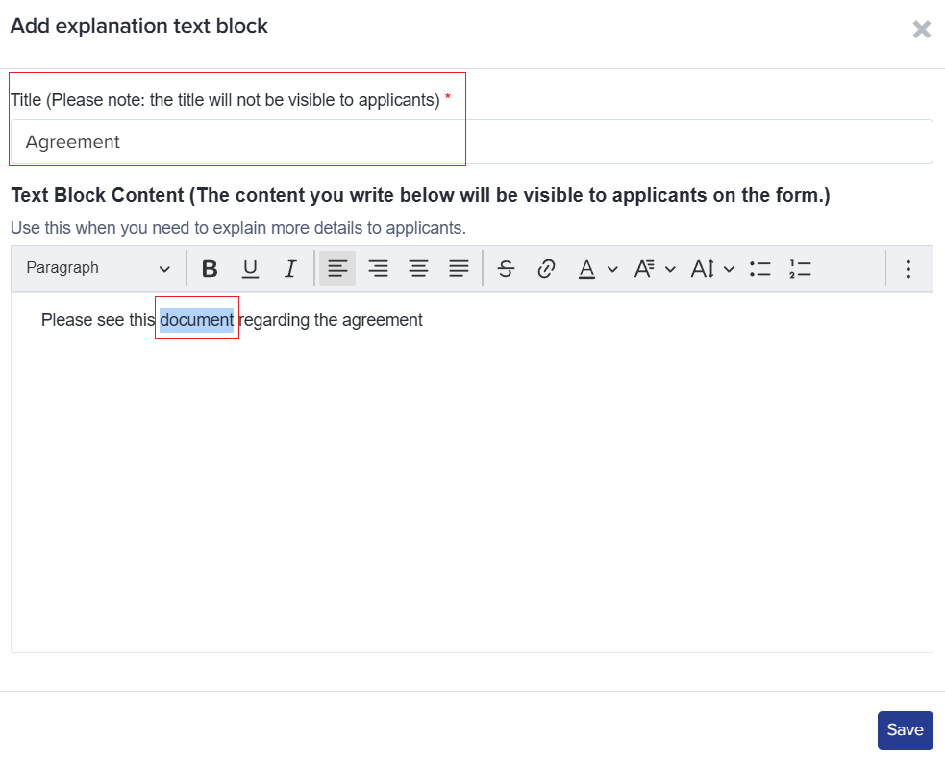
Task: Open the Paragraph heading dropdown
Action: 98,268
